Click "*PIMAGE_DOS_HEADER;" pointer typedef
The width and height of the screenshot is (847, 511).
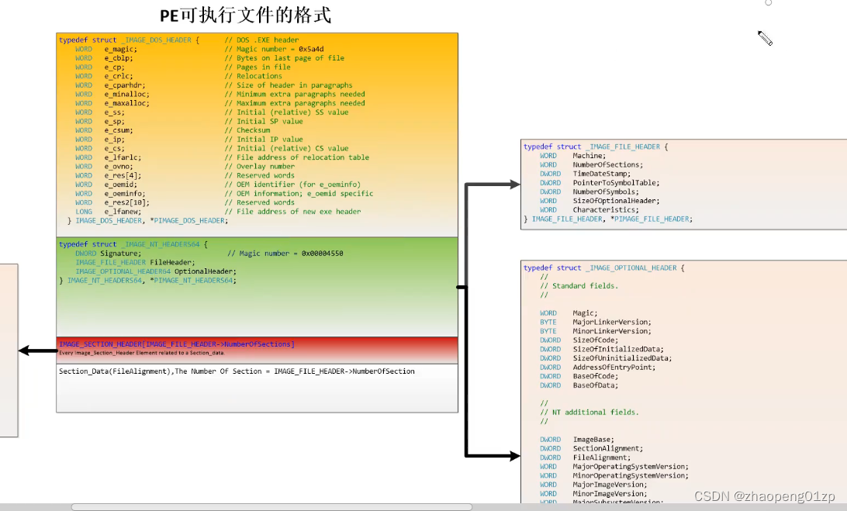pyautogui.click(x=189, y=221)
